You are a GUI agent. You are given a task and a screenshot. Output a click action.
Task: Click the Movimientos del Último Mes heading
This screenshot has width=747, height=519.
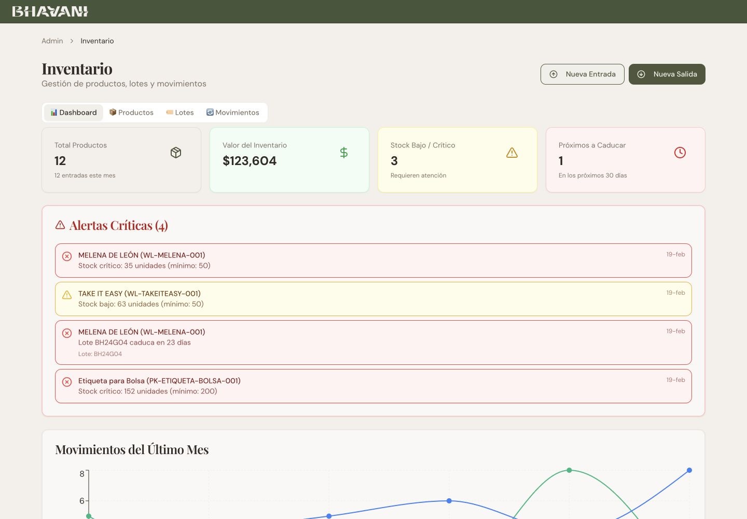132,449
